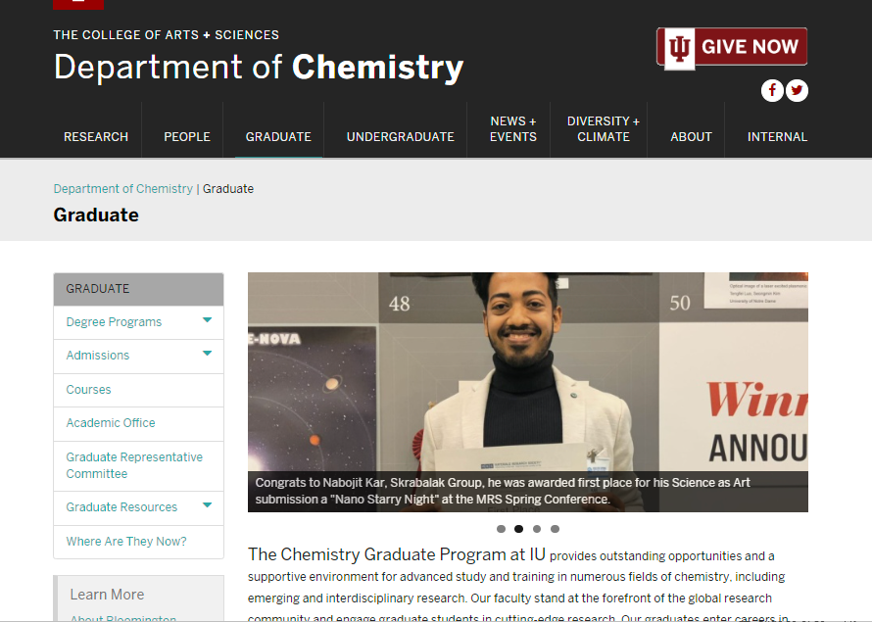The height and width of the screenshot is (622, 872).
Task: Click THE COLLEGE OF ARTS + SCIENCES heading
Action: pos(167,35)
